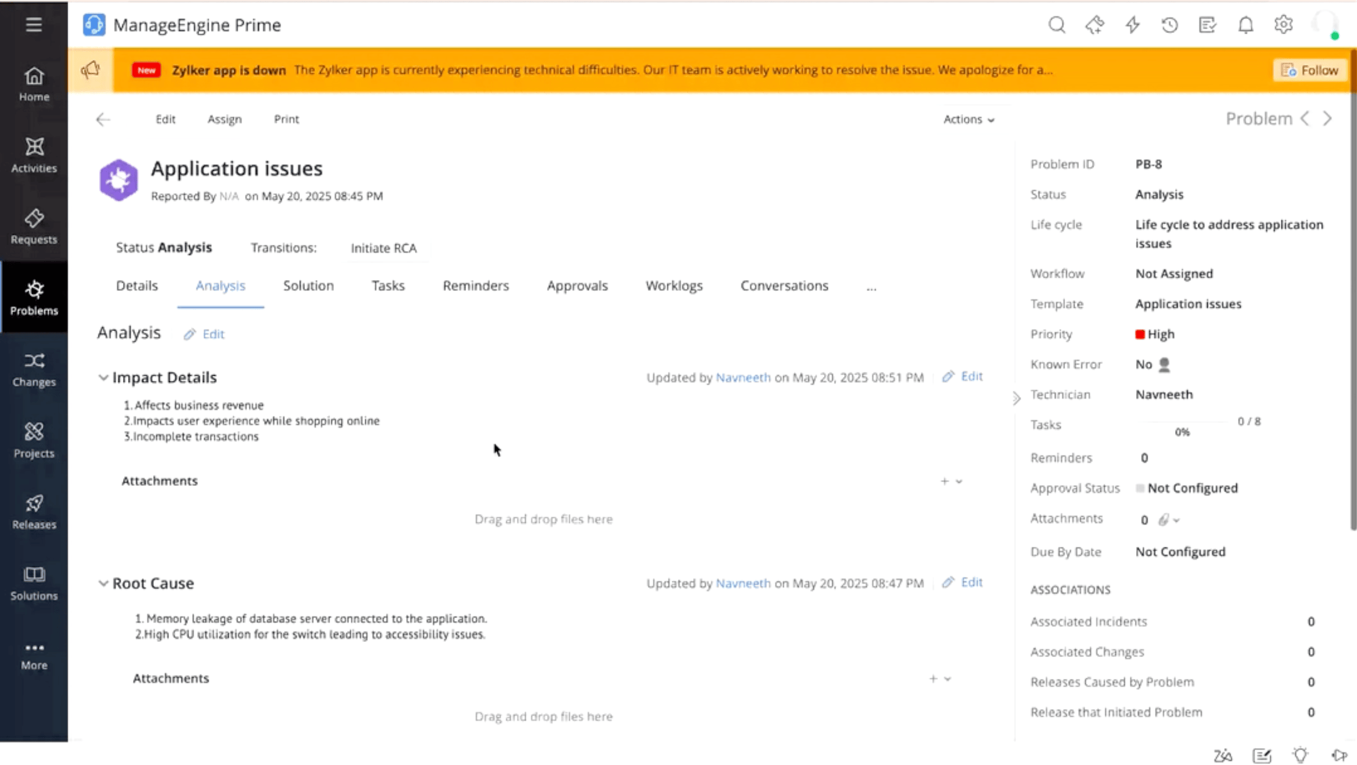Go to Releases in the sidebar
The image size is (1357, 765).
click(34, 512)
